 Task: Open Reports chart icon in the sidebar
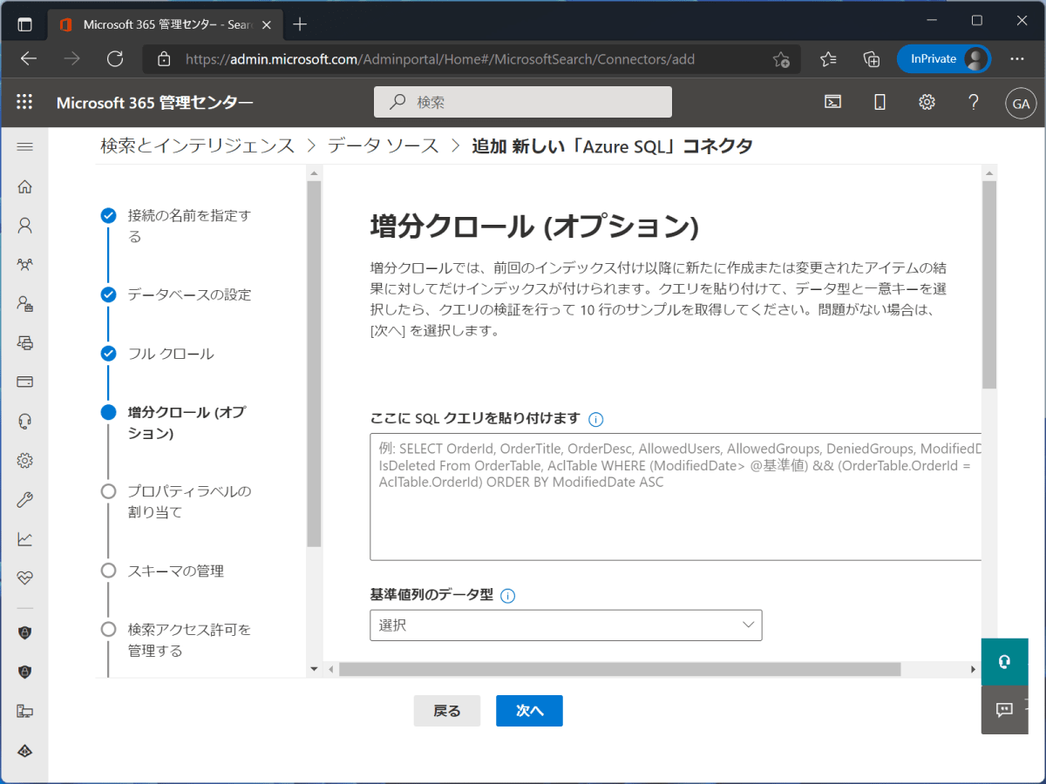tap(24, 538)
